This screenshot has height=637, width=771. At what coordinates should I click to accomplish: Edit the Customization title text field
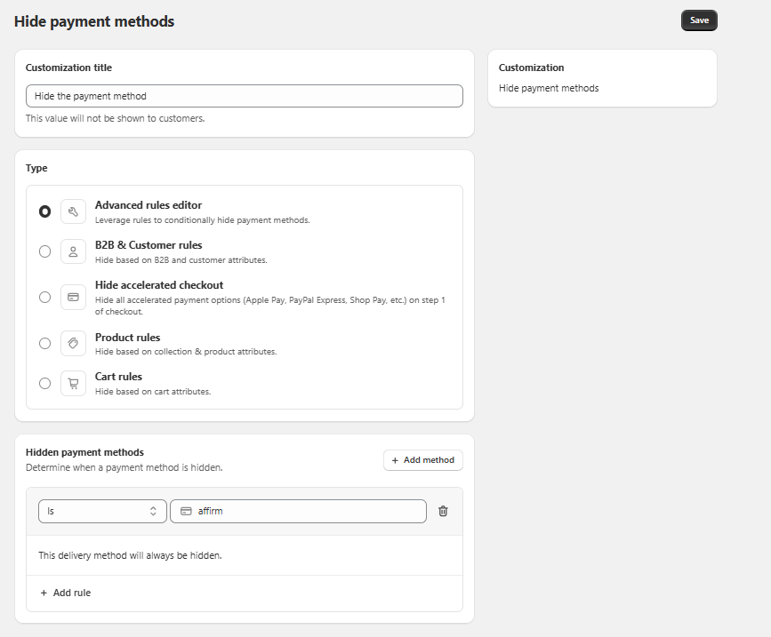(244, 96)
